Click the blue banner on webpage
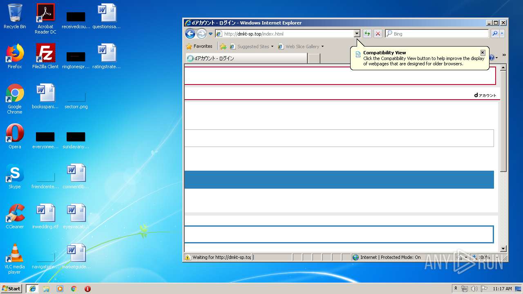 339,180
